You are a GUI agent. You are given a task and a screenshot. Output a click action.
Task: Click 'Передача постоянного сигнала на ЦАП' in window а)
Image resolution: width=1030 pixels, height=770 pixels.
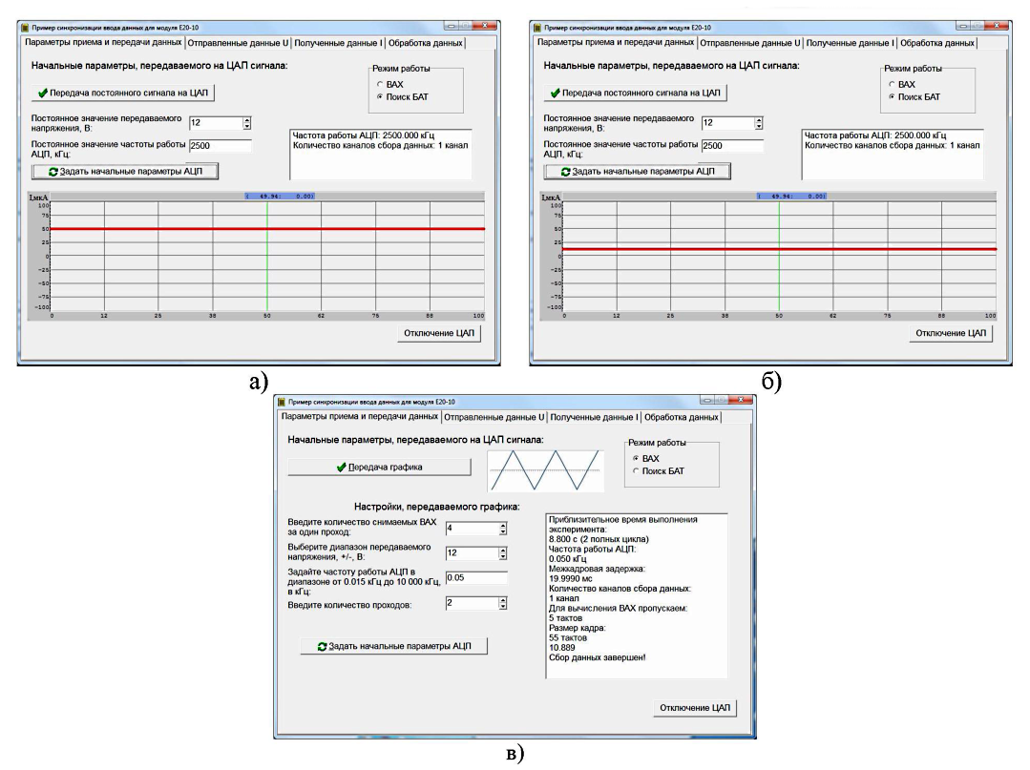pos(123,93)
